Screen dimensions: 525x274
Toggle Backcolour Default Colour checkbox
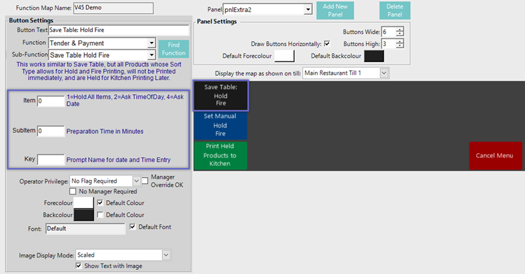100,215
